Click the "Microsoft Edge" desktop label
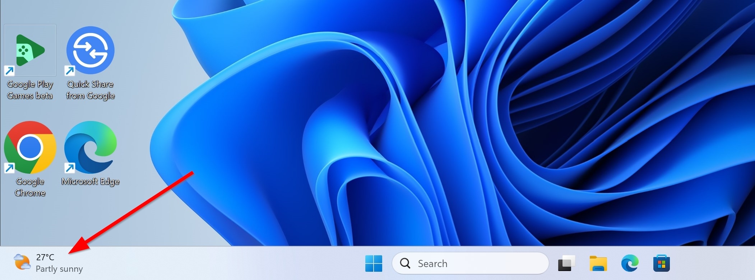The height and width of the screenshot is (280, 755). 91,182
